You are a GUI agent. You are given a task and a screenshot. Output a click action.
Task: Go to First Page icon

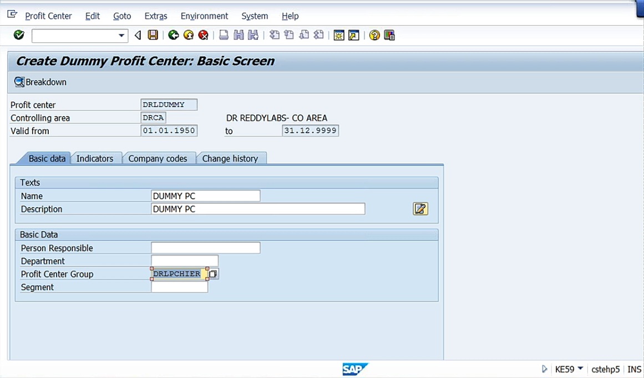pyautogui.click(x=275, y=36)
